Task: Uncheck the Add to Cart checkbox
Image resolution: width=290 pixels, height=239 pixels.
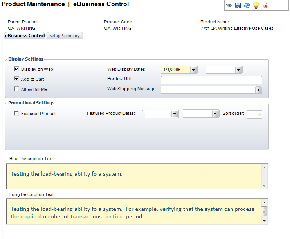Action: pos(16,79)
